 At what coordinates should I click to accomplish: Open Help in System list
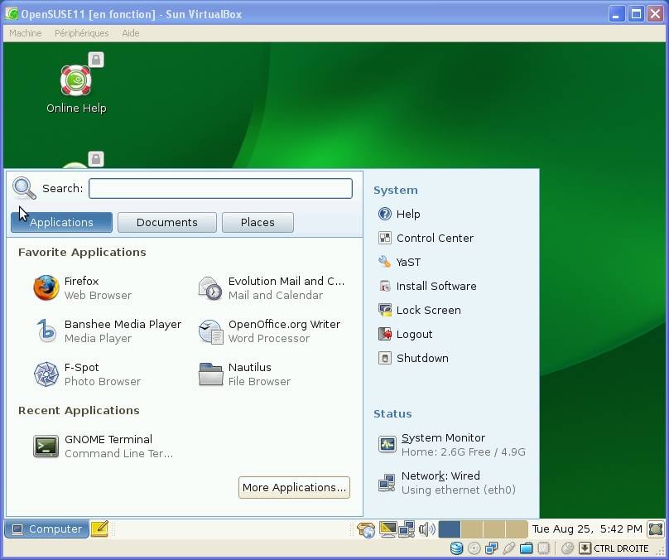tap(399, 214)
